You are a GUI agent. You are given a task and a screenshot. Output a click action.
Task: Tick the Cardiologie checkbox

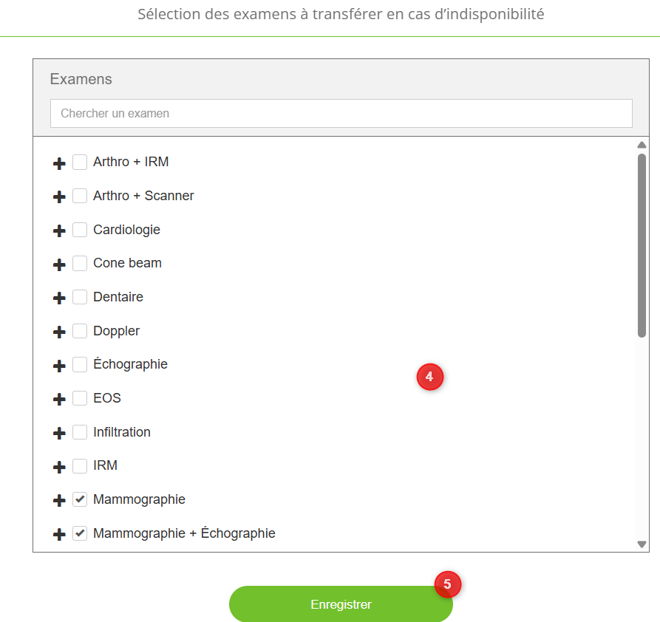[x=80, y=230]
